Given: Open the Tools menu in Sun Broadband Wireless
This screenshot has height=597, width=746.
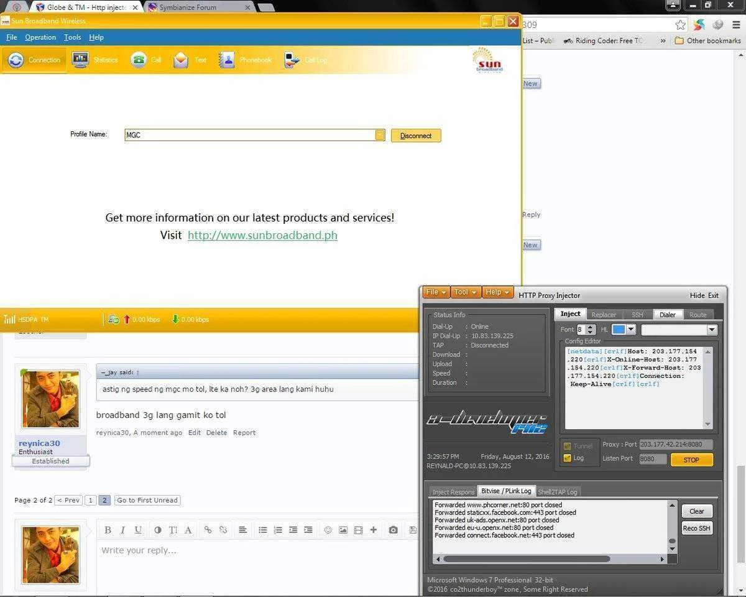Looking at the screenshot, I should click(x=72, y=37).
